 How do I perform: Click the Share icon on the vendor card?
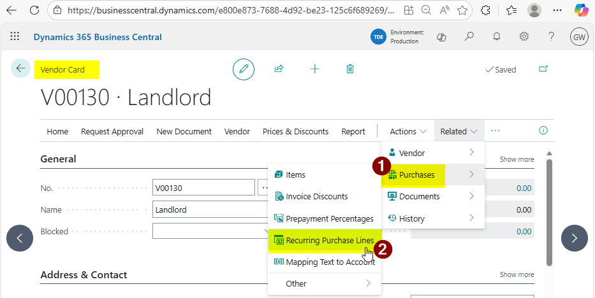click(x=279, y=69)
